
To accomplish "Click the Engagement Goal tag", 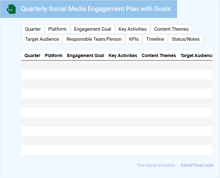I will [92, 29].
